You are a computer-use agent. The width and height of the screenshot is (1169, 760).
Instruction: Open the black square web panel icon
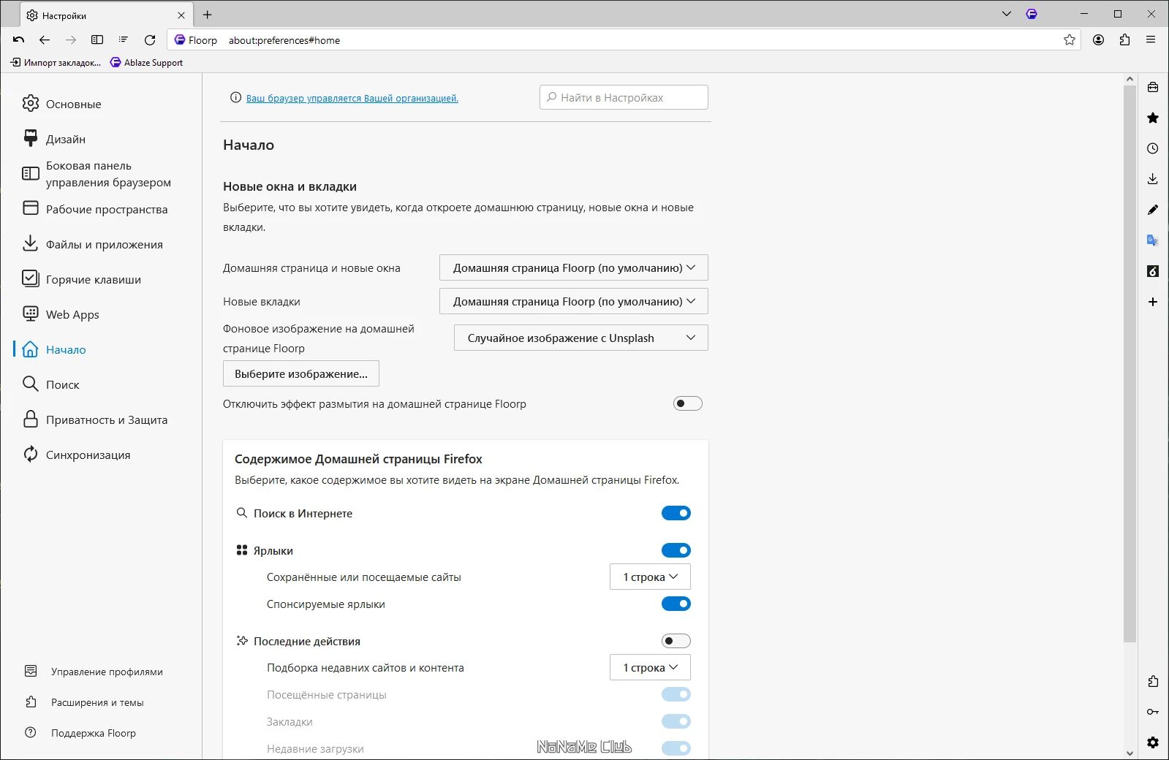1153,271
